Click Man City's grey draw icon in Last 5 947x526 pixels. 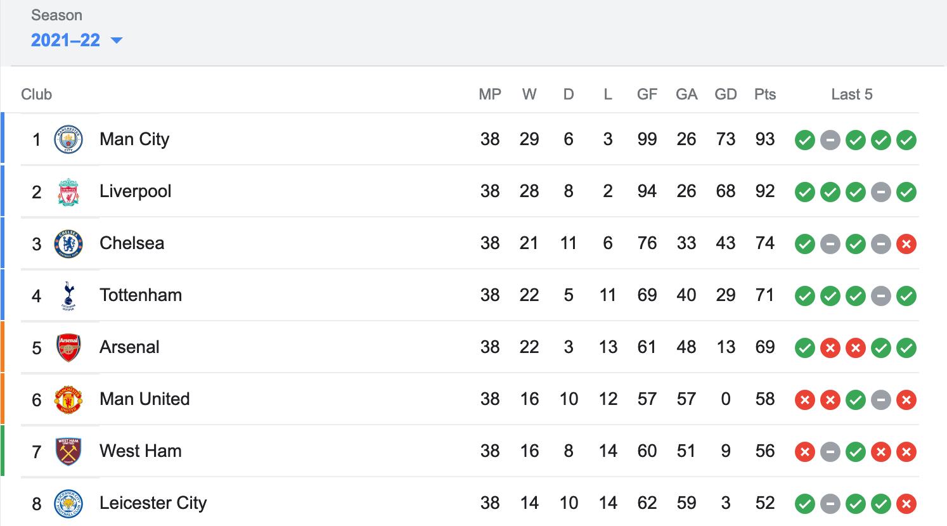(830, 140)
